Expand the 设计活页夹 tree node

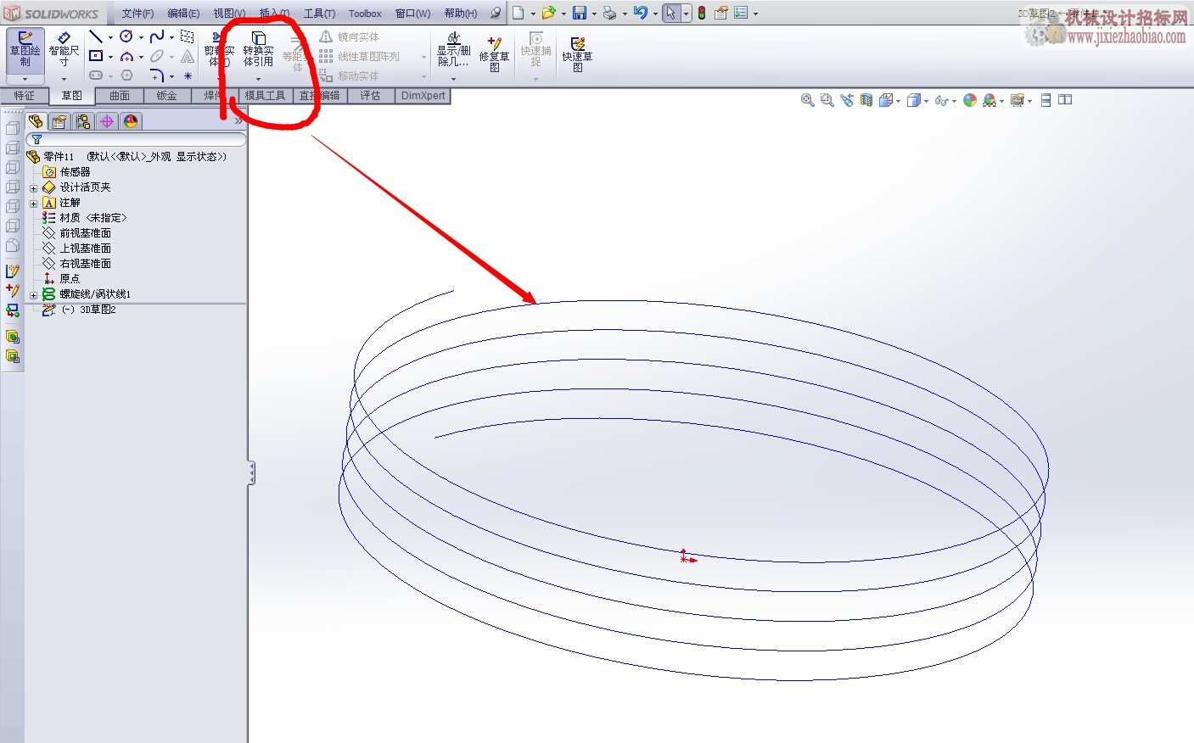pos(34,188)
